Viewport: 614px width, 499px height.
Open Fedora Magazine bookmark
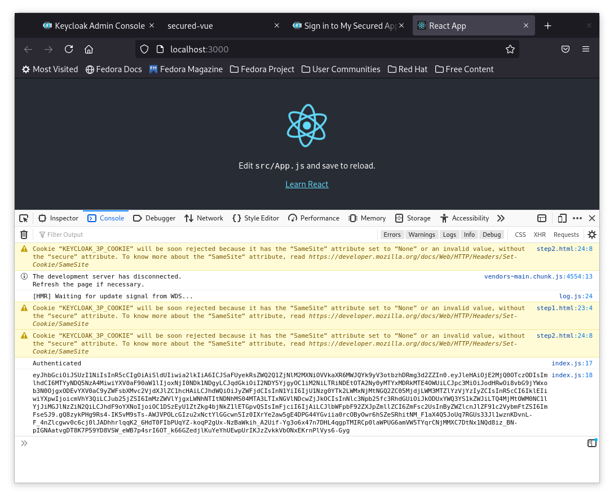point(186,69)
